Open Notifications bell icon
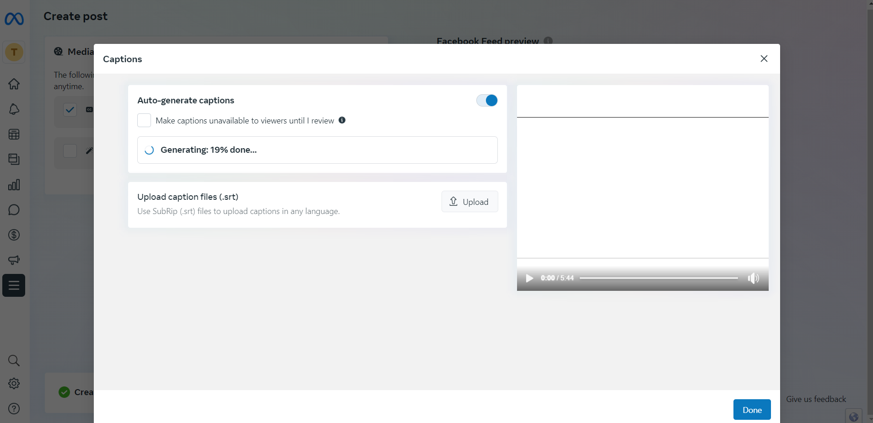The image size is (873, 423). click(14, 109)
